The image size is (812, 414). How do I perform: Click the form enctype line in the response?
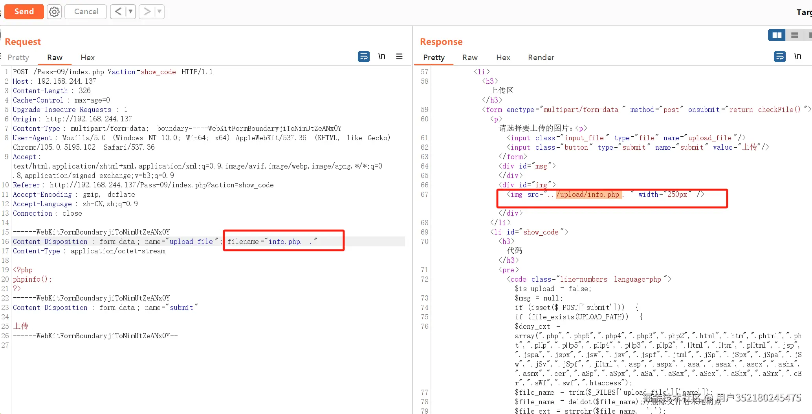tap(646, 110)
